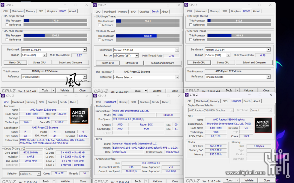Click Submit and Compare in E-Cores window
The width and height of the screenshot is (294, 183).
tap(254, 62)
